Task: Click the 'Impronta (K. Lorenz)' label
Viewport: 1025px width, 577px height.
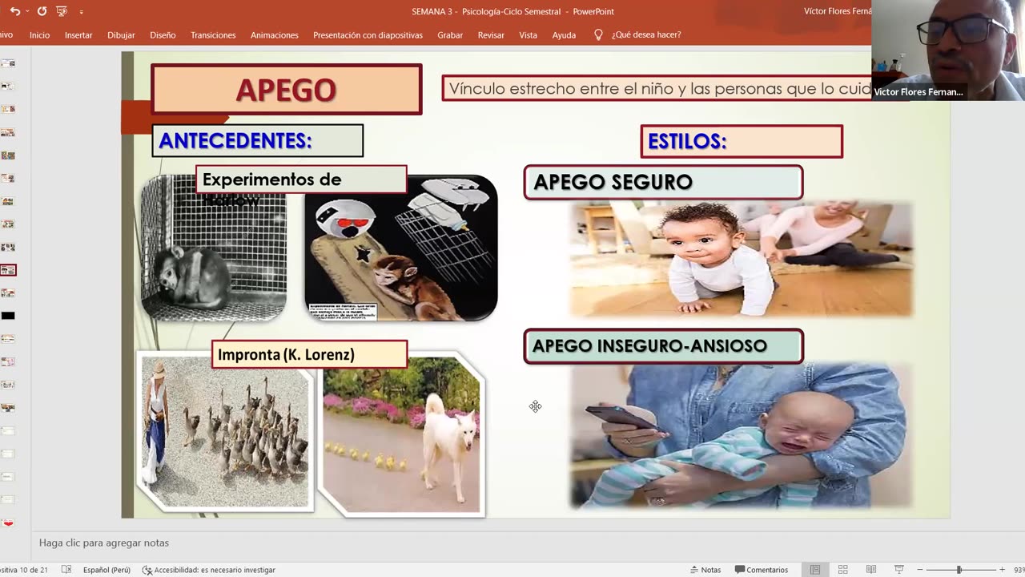Action: click(x=309, y=354)
